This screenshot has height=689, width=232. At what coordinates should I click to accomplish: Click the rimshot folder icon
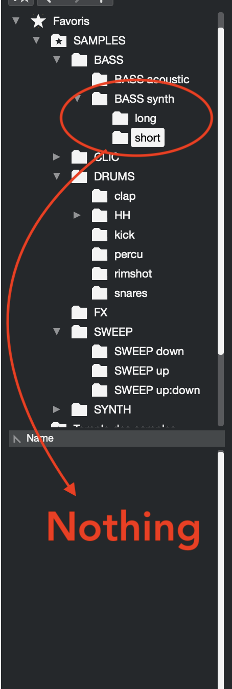pos(100,273)
